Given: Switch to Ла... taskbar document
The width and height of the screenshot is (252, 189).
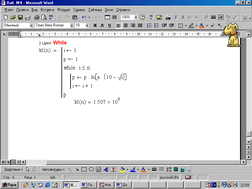Looking at the screenshot, I should [89, 185].
